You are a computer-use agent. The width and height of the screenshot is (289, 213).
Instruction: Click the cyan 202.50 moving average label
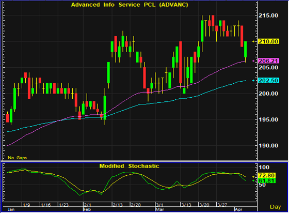pyautogui.click(x=268, y=81)
